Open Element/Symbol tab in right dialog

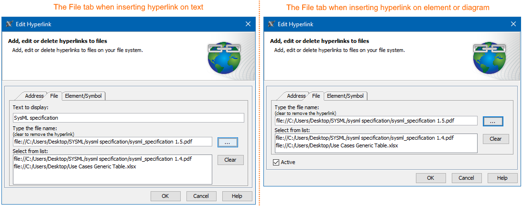coord(345,96)
